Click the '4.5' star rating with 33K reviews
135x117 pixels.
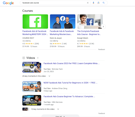[31, 44]
